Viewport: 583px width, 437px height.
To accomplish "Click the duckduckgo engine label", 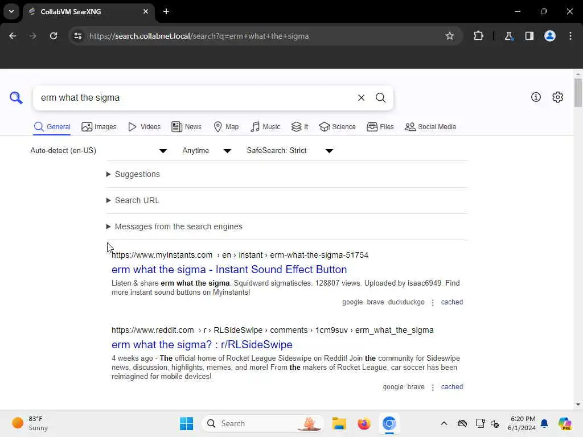I will pos(406,302).
